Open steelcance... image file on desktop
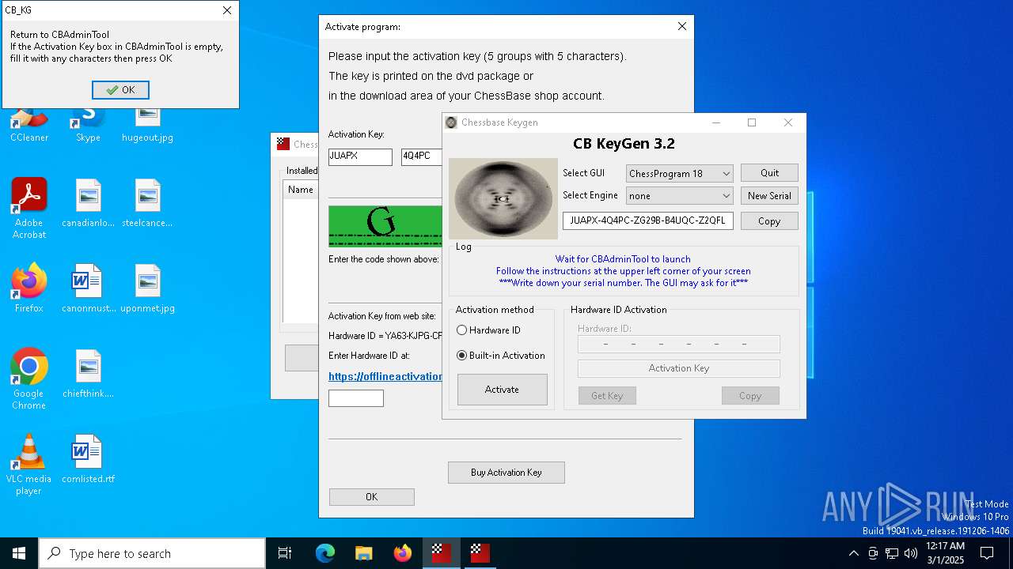Screen dimensions: 1013x569 147,202
